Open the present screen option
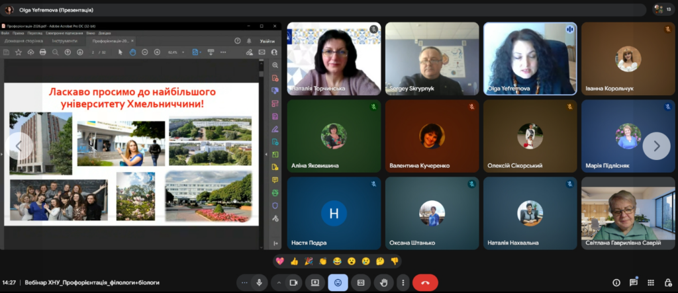This screenshot has width=678, height=293. click(315, 282)
